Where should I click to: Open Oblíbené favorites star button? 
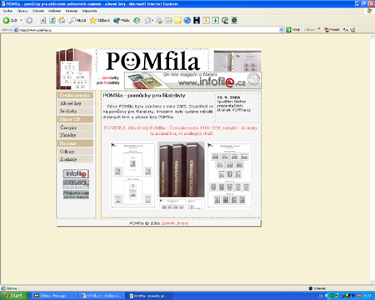[100, 20]
